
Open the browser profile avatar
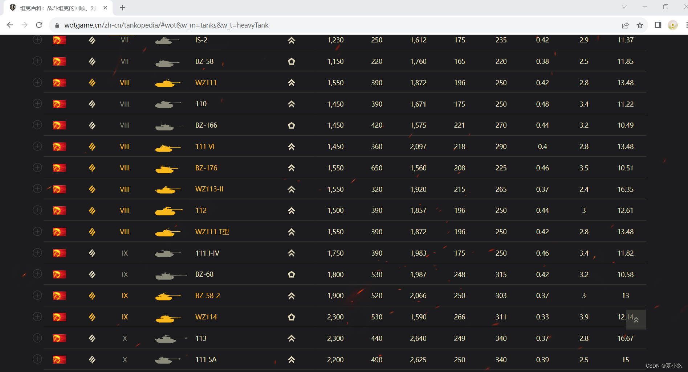click(673, 25)
